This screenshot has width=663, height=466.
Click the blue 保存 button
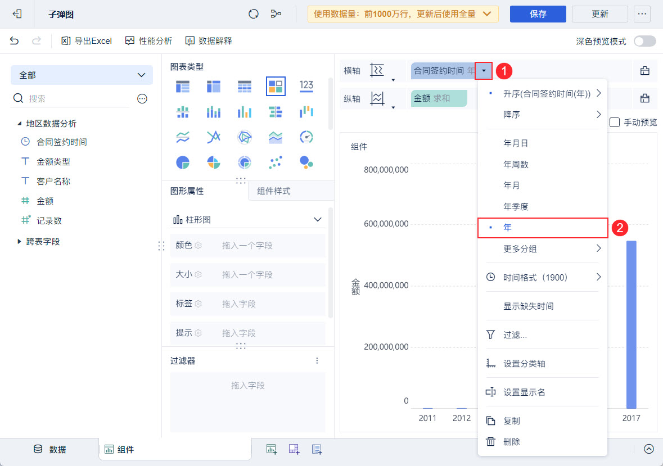point(538,14)
